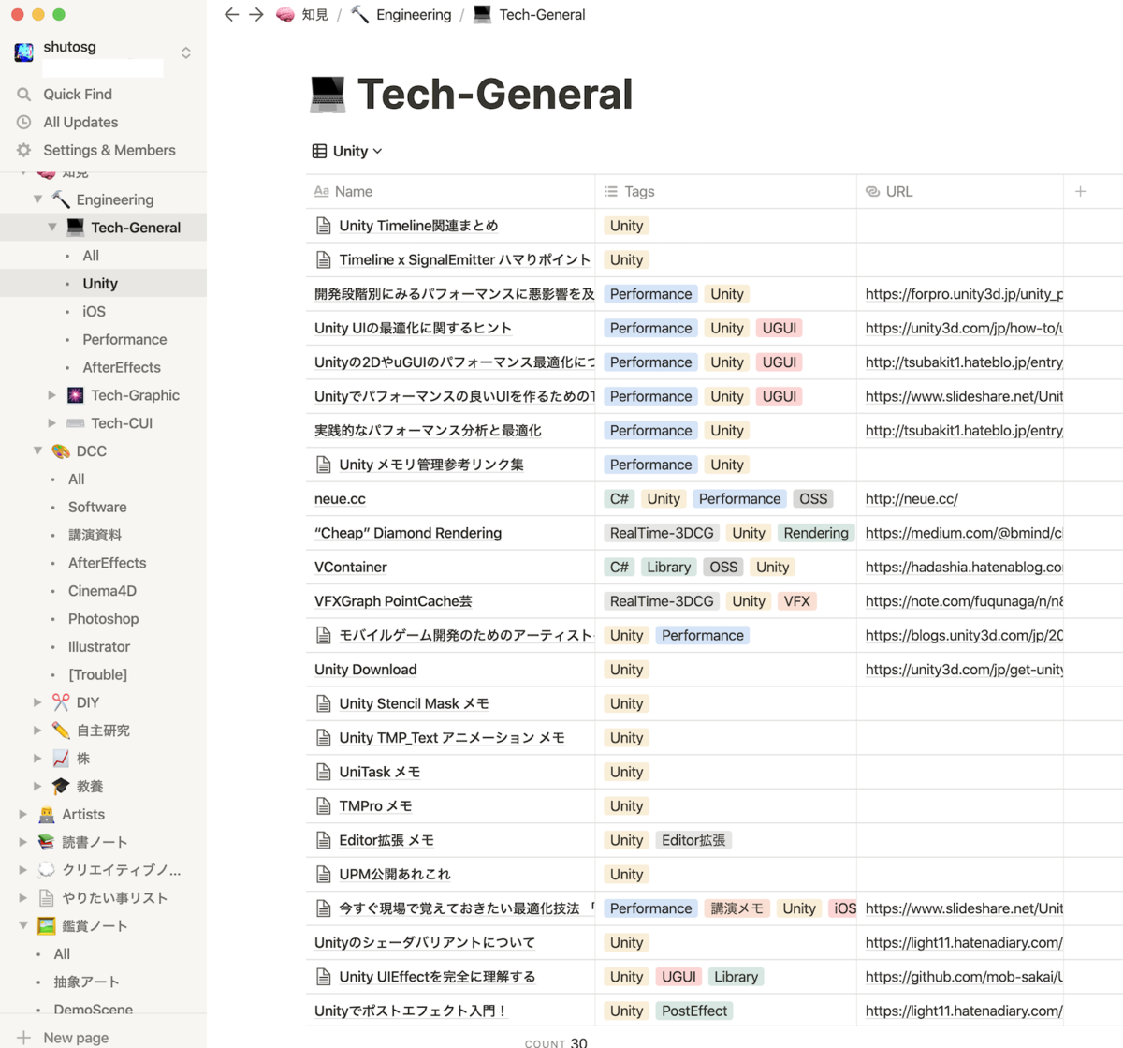The width and height of the screenshot is (1123, 1048).
Task: Click page icon of TMPro メモ
Action: (x=324, y=806)
